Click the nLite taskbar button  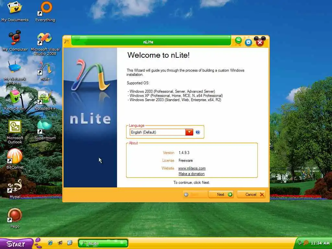[103, 243]
